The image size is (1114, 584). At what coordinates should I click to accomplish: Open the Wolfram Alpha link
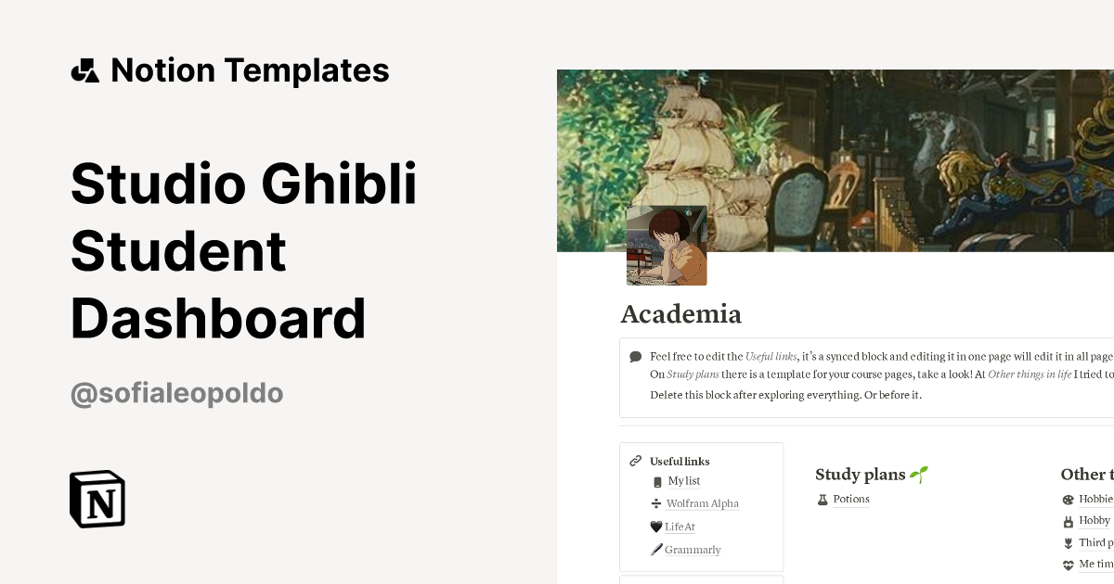point(702,504)
